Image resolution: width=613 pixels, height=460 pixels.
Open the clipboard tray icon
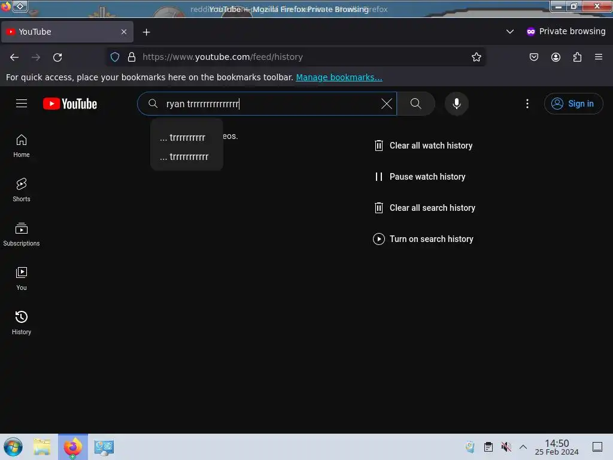coord(488,447)
